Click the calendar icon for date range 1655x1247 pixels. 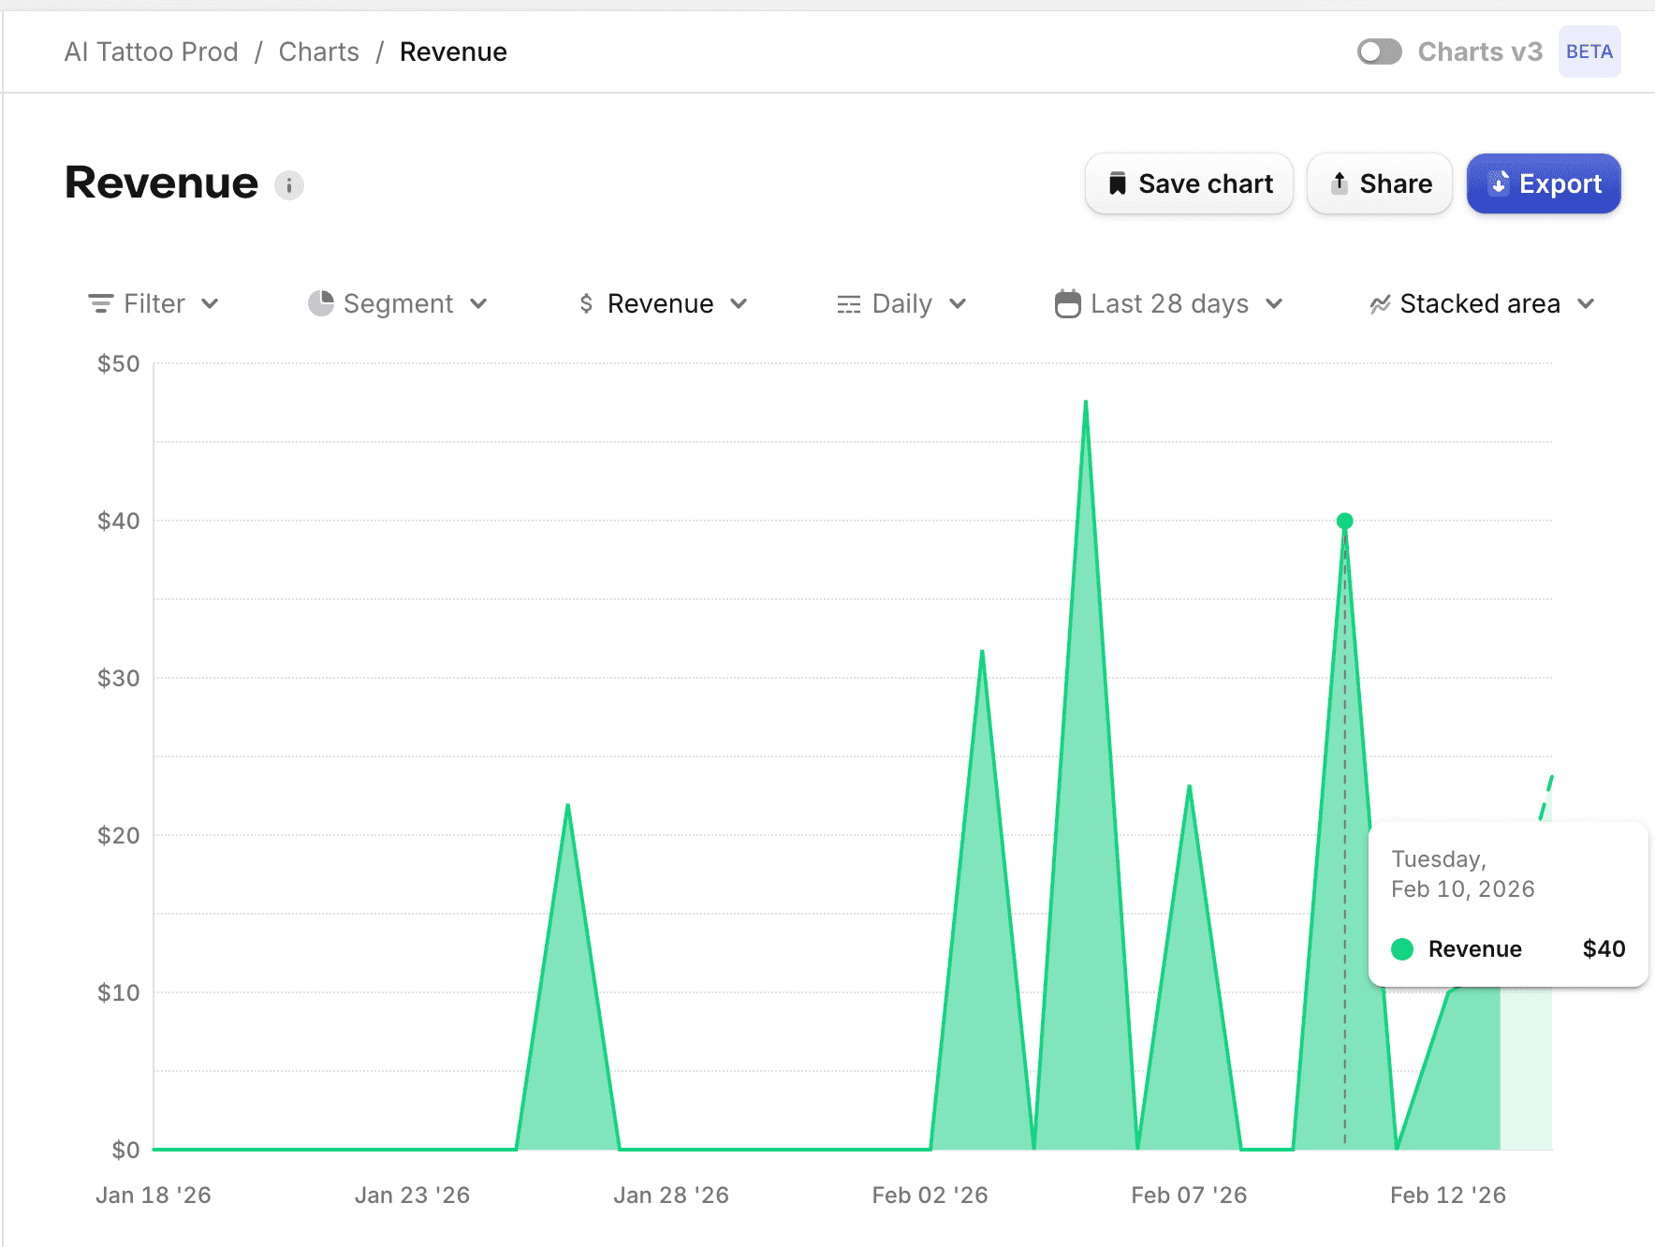click(1067, 304)
